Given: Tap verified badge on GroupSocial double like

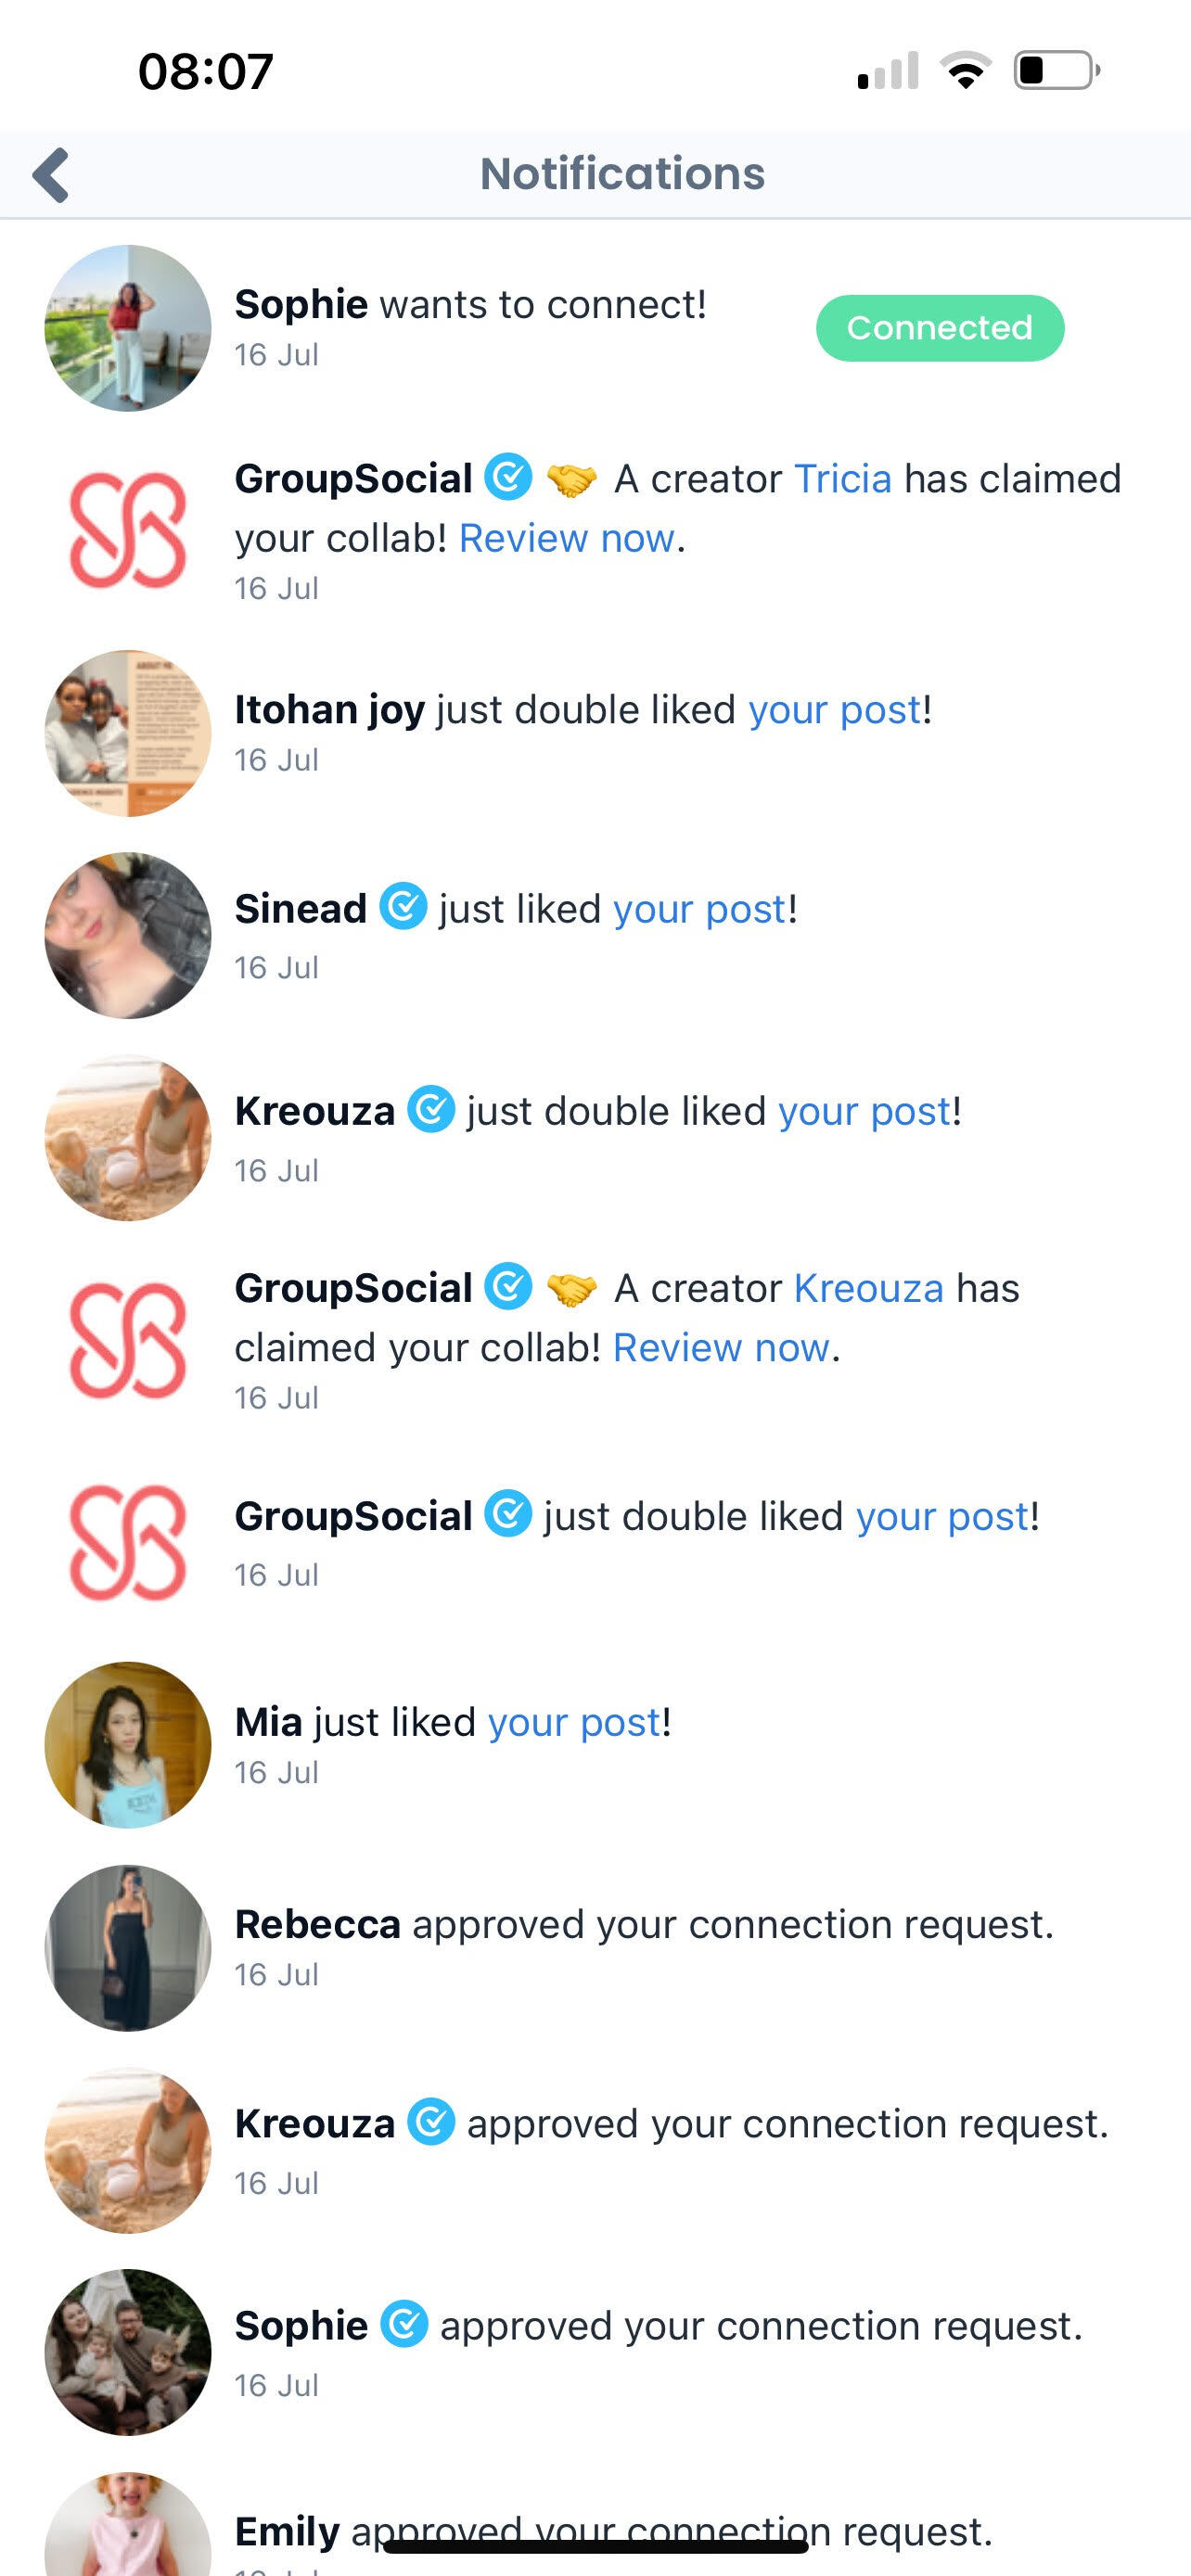Looking at the screenshot, I should pyautogui.click(x=508, y=1514).
